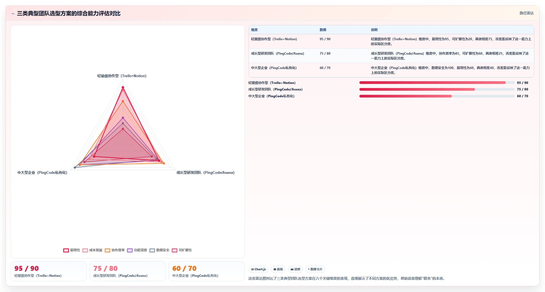Viewport: 545px width, 292px height.
Task: Click the 95 / 90 value beside progress bar
Action: [x=522, y=83]
